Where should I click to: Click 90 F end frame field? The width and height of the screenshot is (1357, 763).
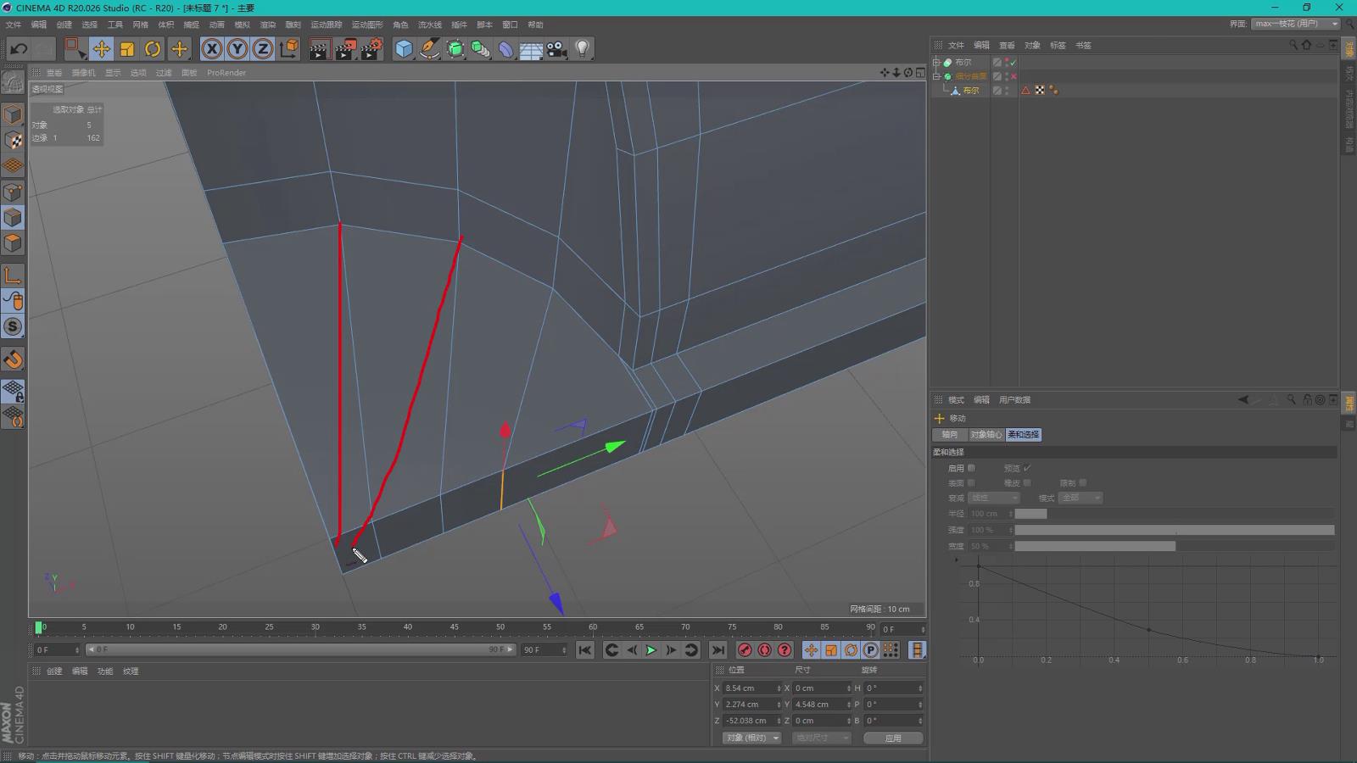544,650
